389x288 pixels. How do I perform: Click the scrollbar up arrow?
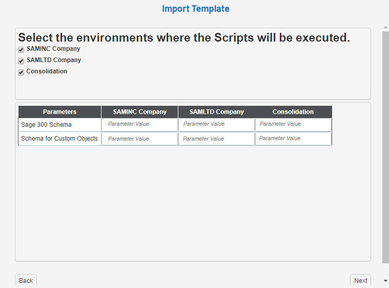tap(385, 27)
